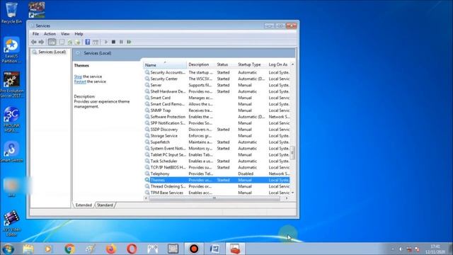Toggle the Show/Hide Console Tree toolbar icon
The width and height of the screenshot is (453, 255).
point(52,42)
